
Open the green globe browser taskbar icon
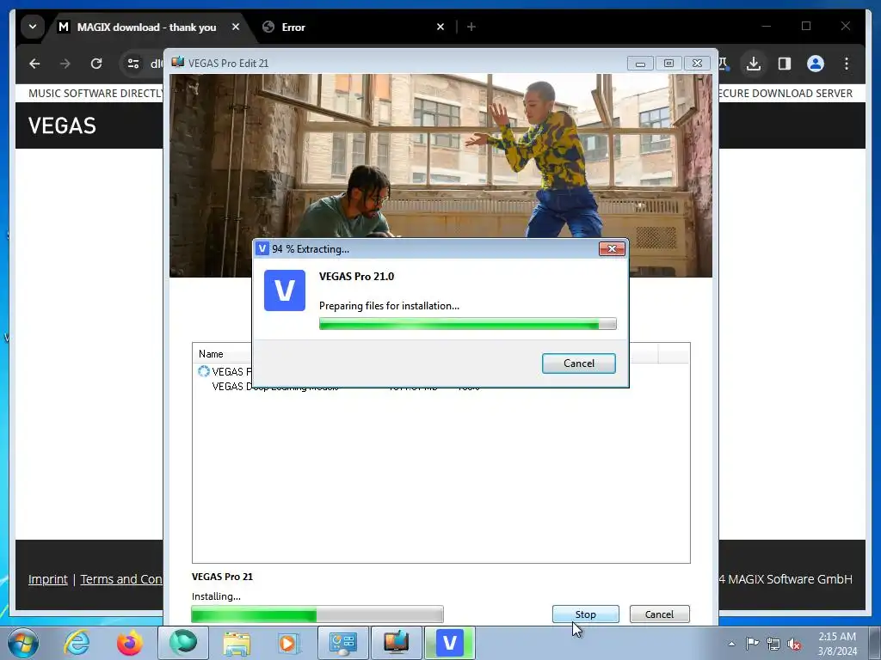183,643
